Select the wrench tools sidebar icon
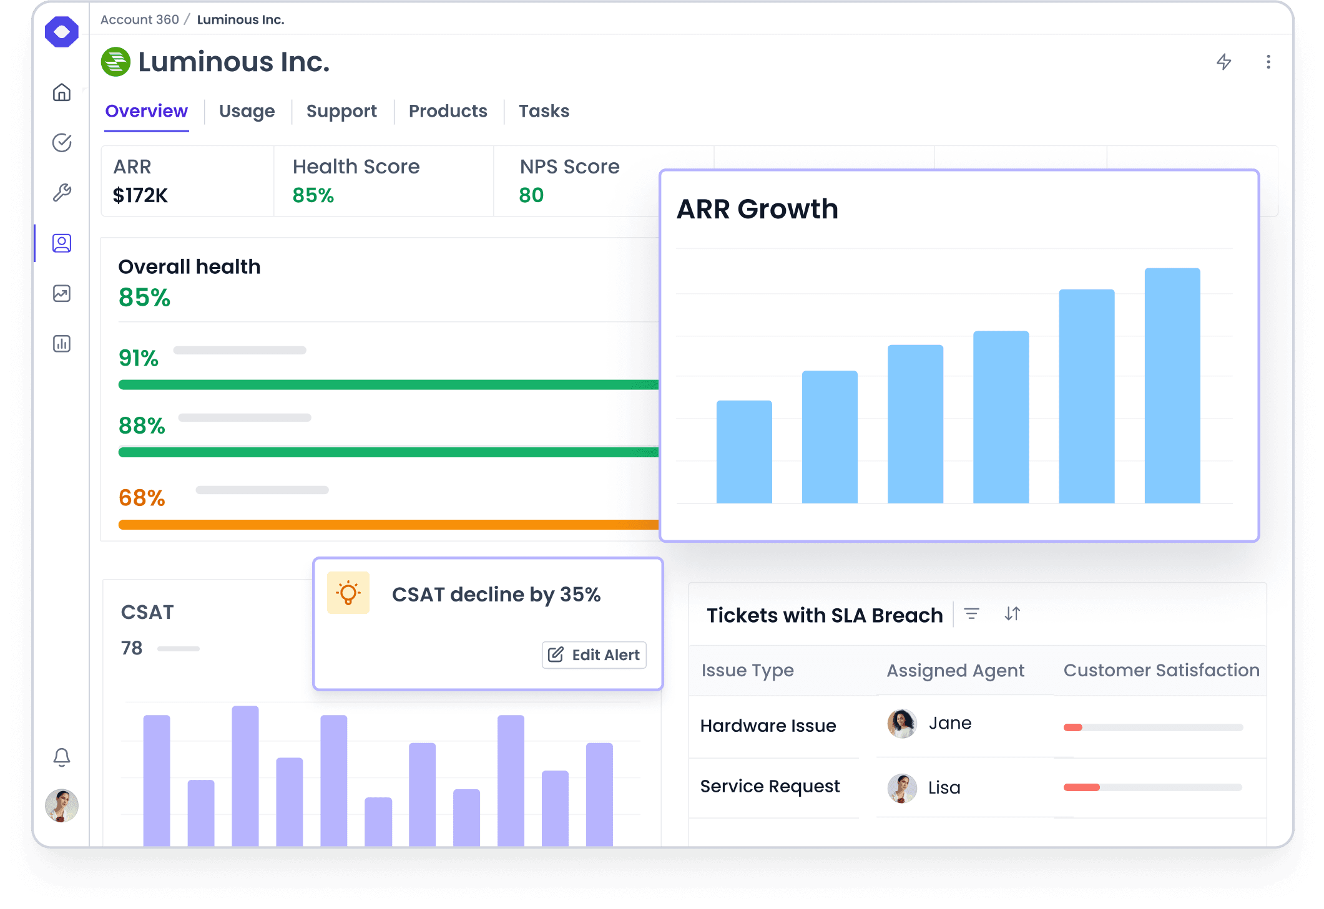The image size is (1324, 909). point(62,193)
